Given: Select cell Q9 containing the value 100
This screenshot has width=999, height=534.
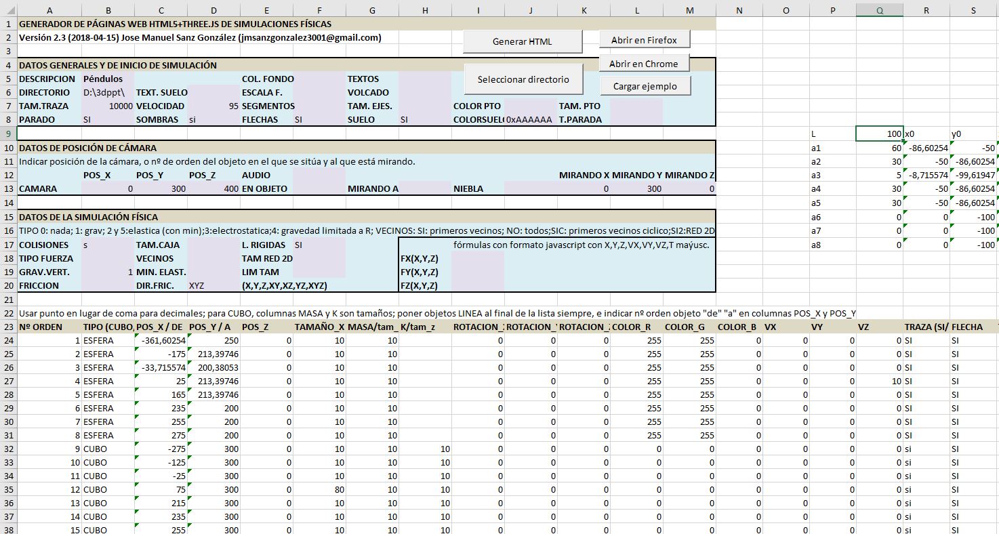Looking at the screenshot, I should (879, 134).
